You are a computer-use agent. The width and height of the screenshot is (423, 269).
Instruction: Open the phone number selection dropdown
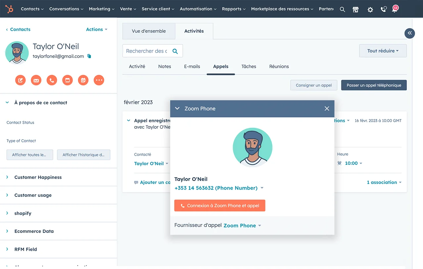tap(262, 188)
